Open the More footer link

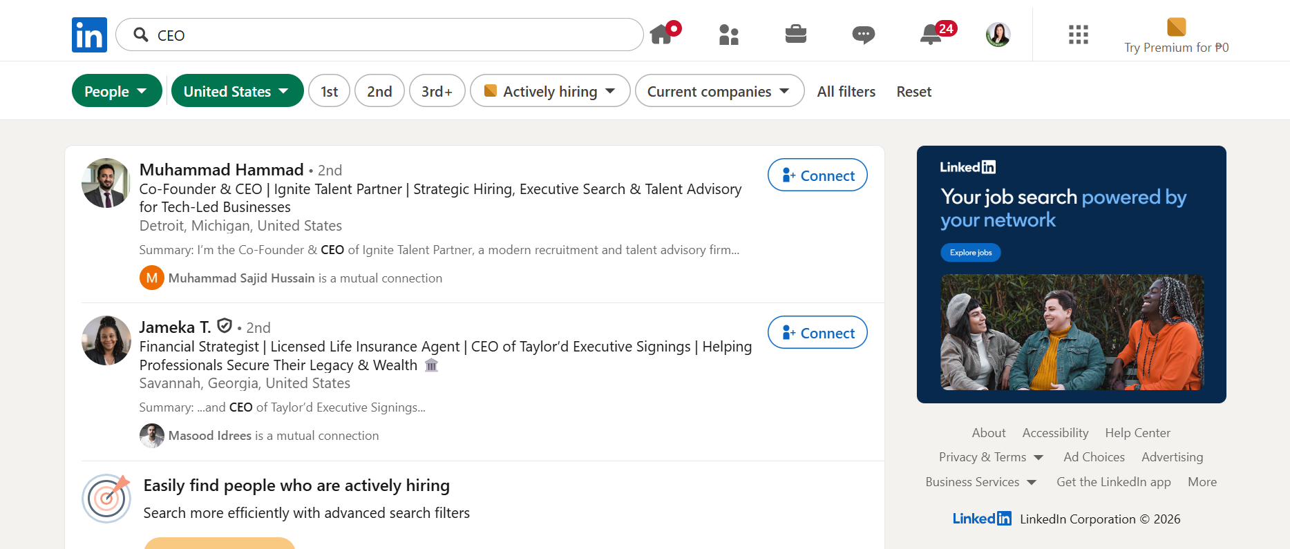coord(1202,482)
